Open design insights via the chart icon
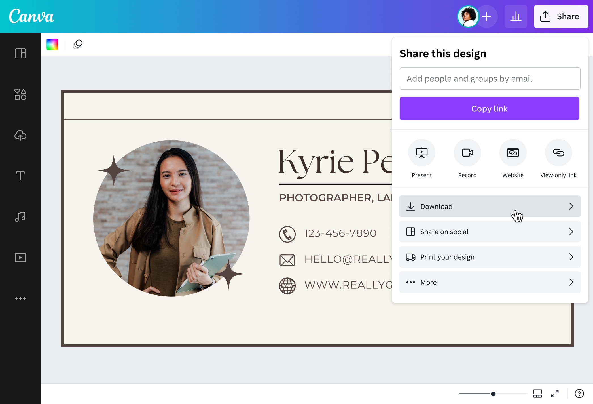This screenshot has width=593, height=404. [516, 16]
